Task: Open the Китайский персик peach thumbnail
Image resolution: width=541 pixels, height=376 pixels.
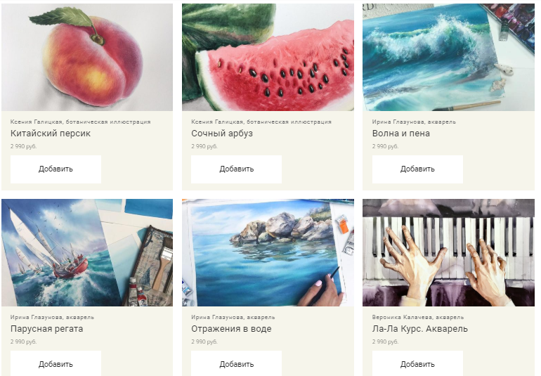Action: coord(87,58)
